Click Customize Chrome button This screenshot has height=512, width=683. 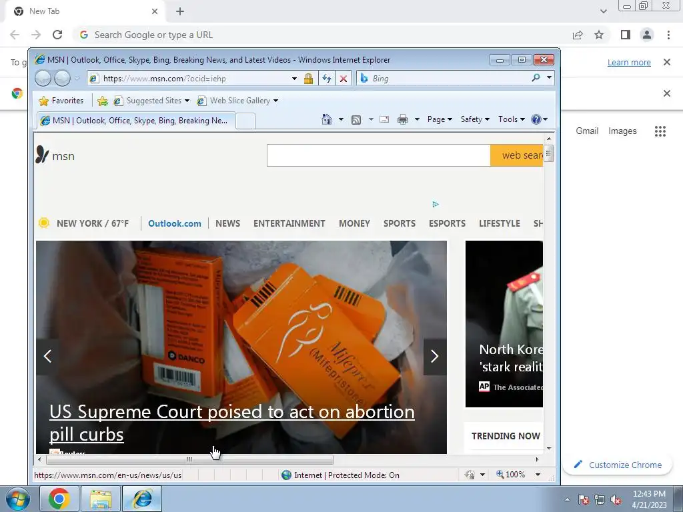pyautogui.click(x=618, y=465)
